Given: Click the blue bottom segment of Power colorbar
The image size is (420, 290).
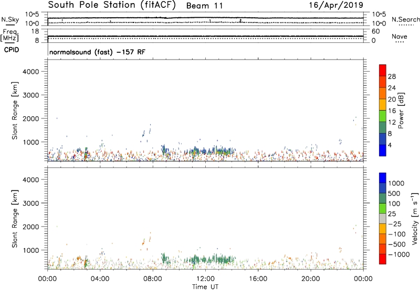Looking at the screenshot, I should click(x=383, y=150).
